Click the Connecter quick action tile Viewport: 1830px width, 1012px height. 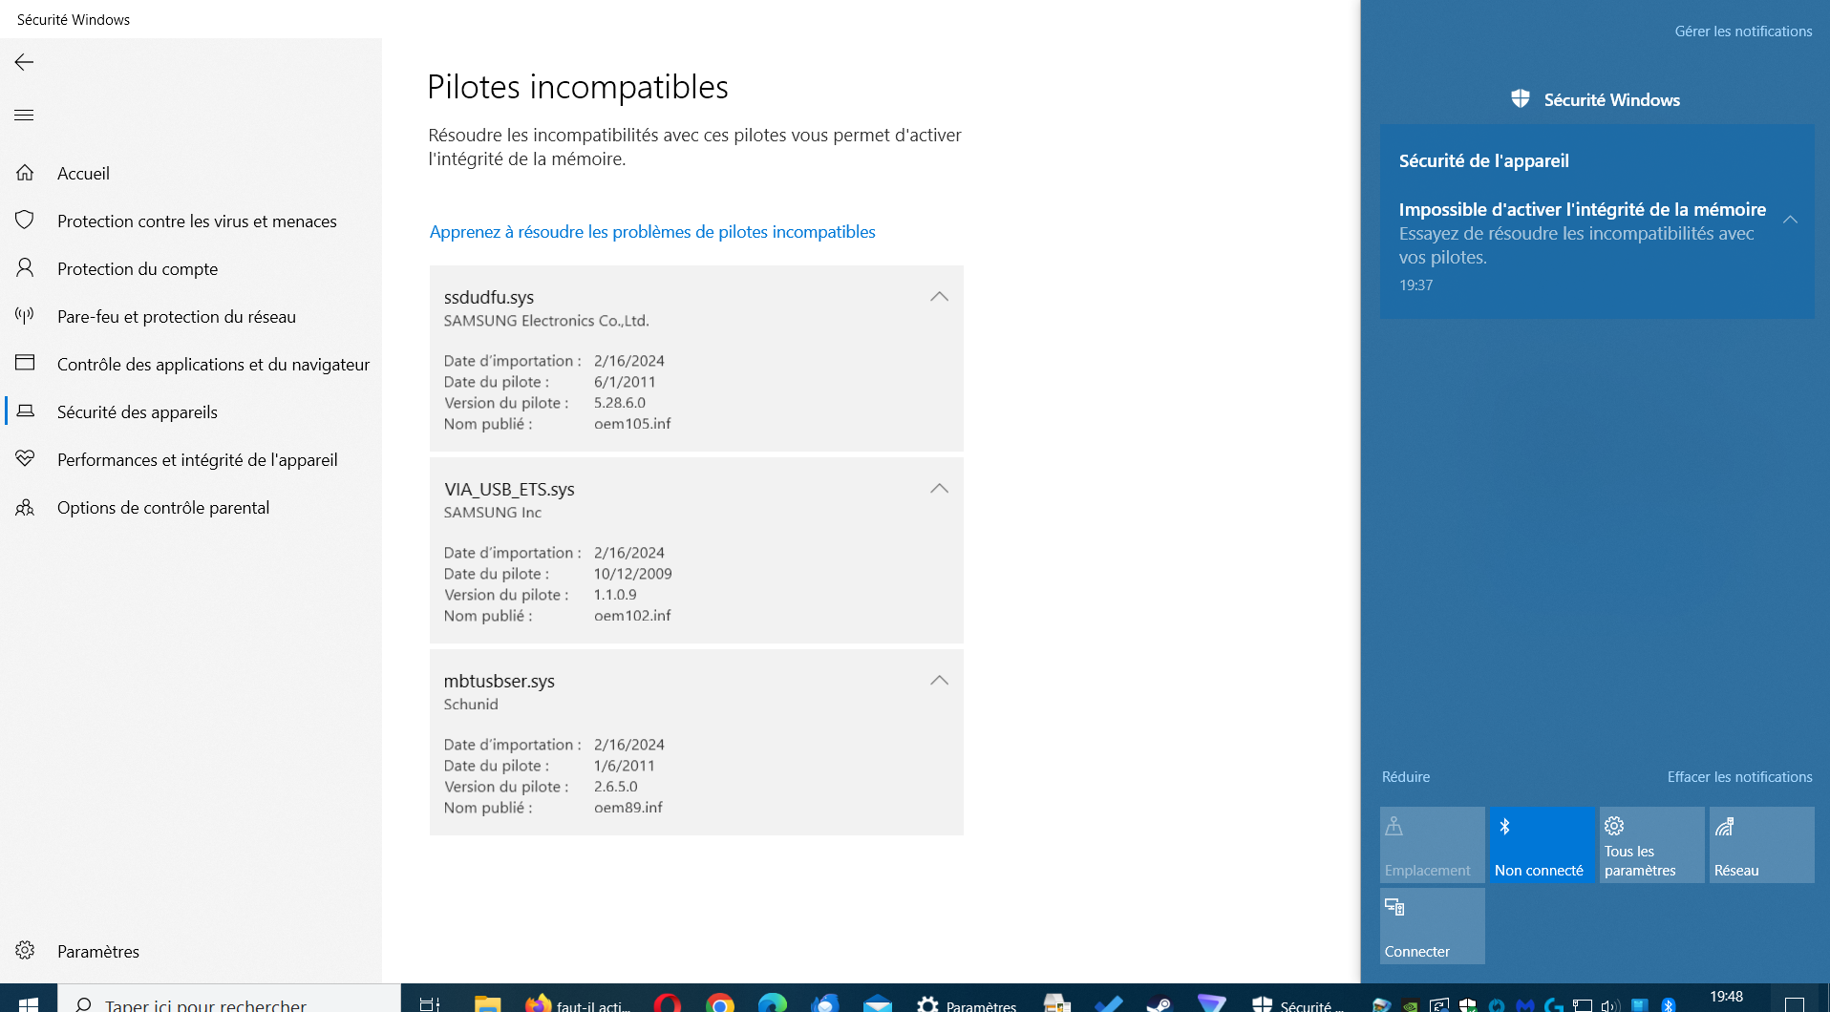click(x=1433, y=926)
